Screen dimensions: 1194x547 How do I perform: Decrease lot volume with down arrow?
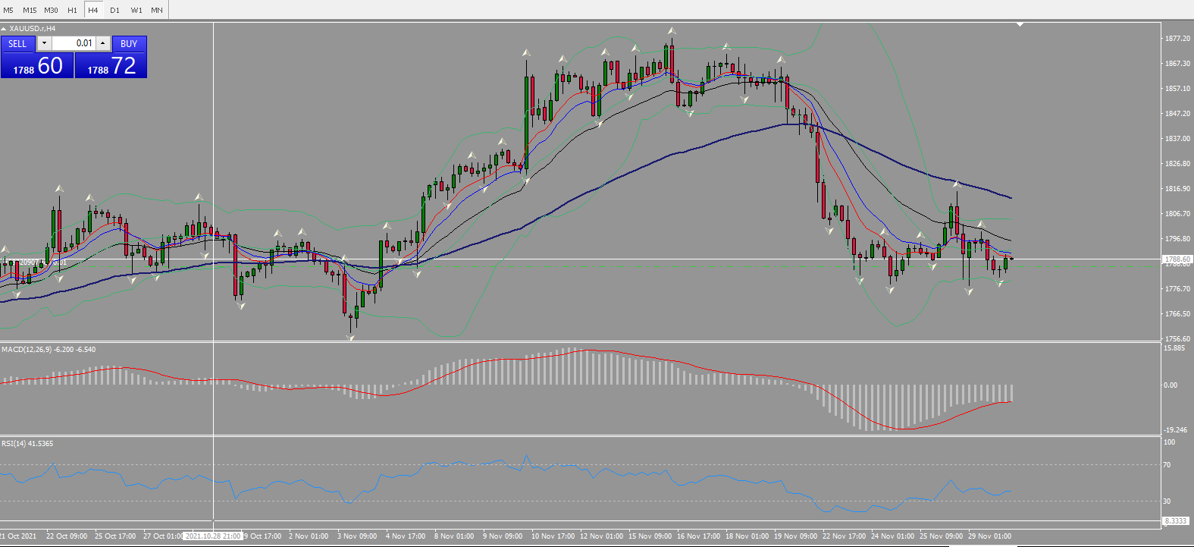(x=44, y=43)
